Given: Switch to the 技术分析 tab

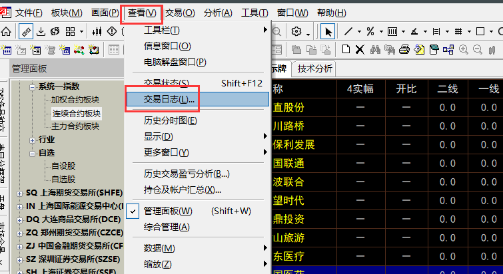Looking at the screenshot, I should 314,68.
